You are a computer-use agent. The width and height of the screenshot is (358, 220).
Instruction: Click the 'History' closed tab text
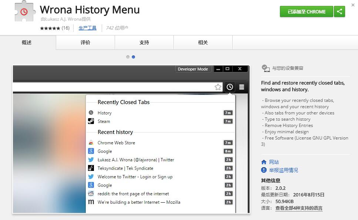105,113
